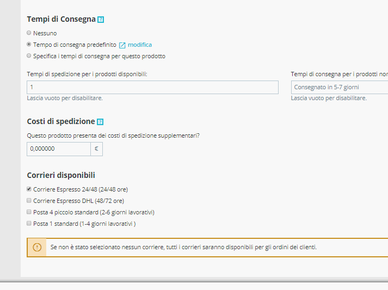Select the Nessuno radio option
This screenshot has height=290, width=388.
click(29, 33)
